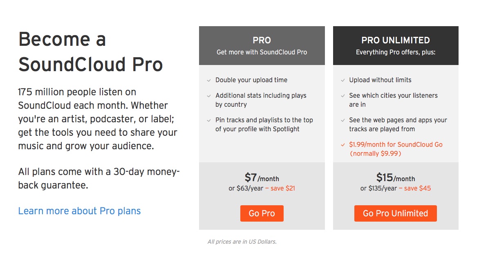The image size is (479, 258).
Task: Open the "Learn more about Pro plans" link
Action: point(79,211)
